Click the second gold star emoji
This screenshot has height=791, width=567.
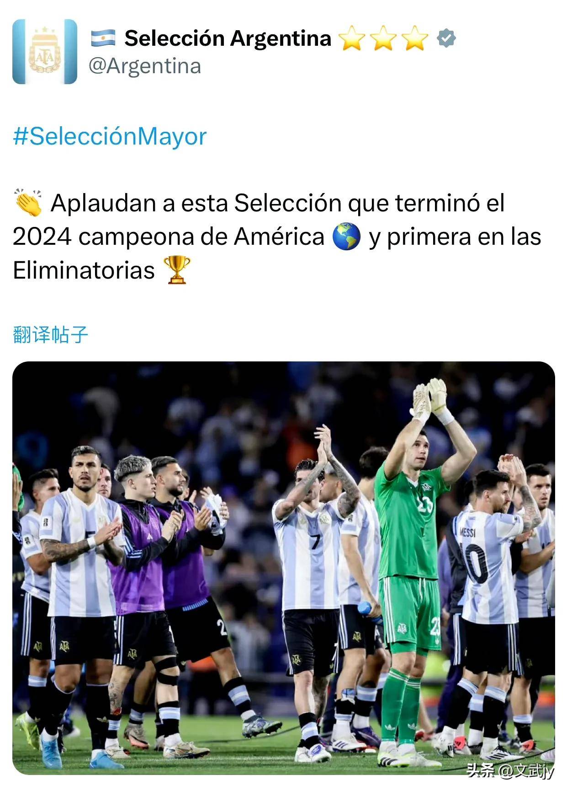pos(383,38)
